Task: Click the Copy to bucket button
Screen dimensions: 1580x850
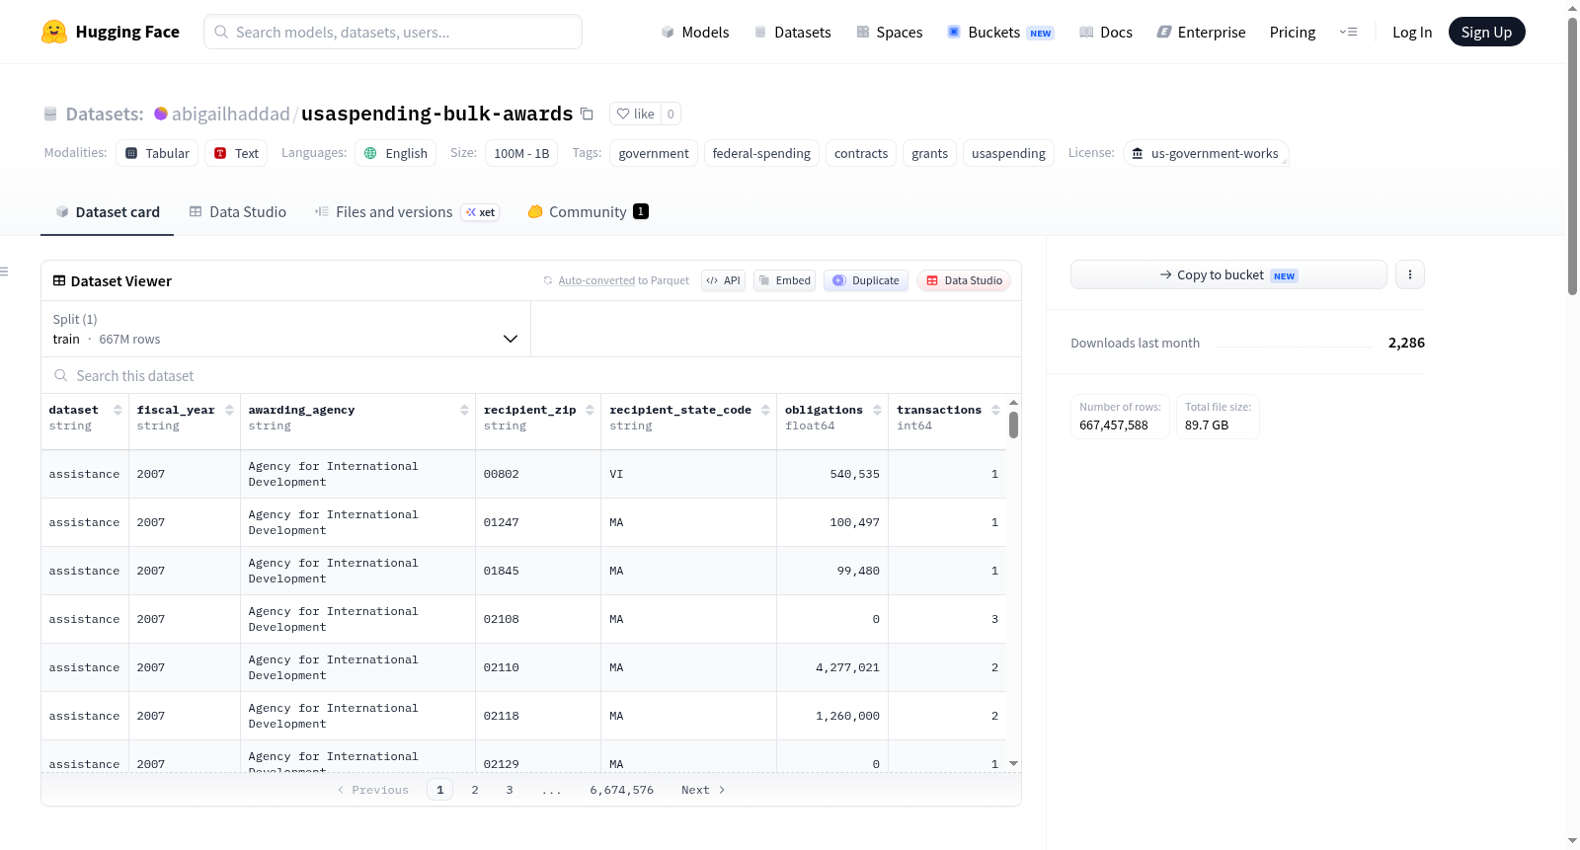Action: 1228,274
